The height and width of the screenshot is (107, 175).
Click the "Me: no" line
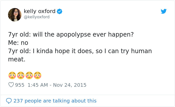point(18,43)
